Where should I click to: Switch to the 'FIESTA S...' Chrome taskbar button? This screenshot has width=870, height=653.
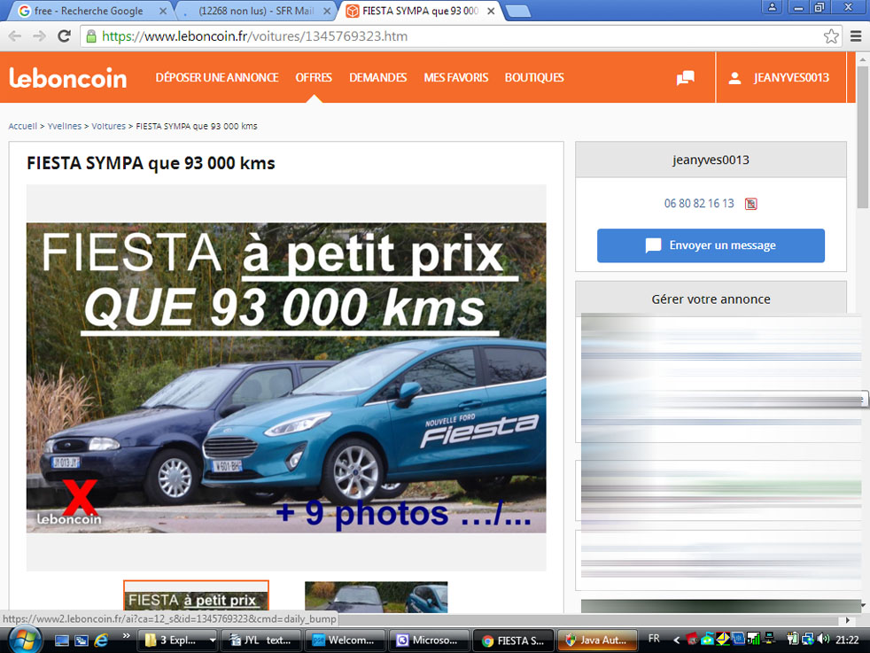pos(513,641)
